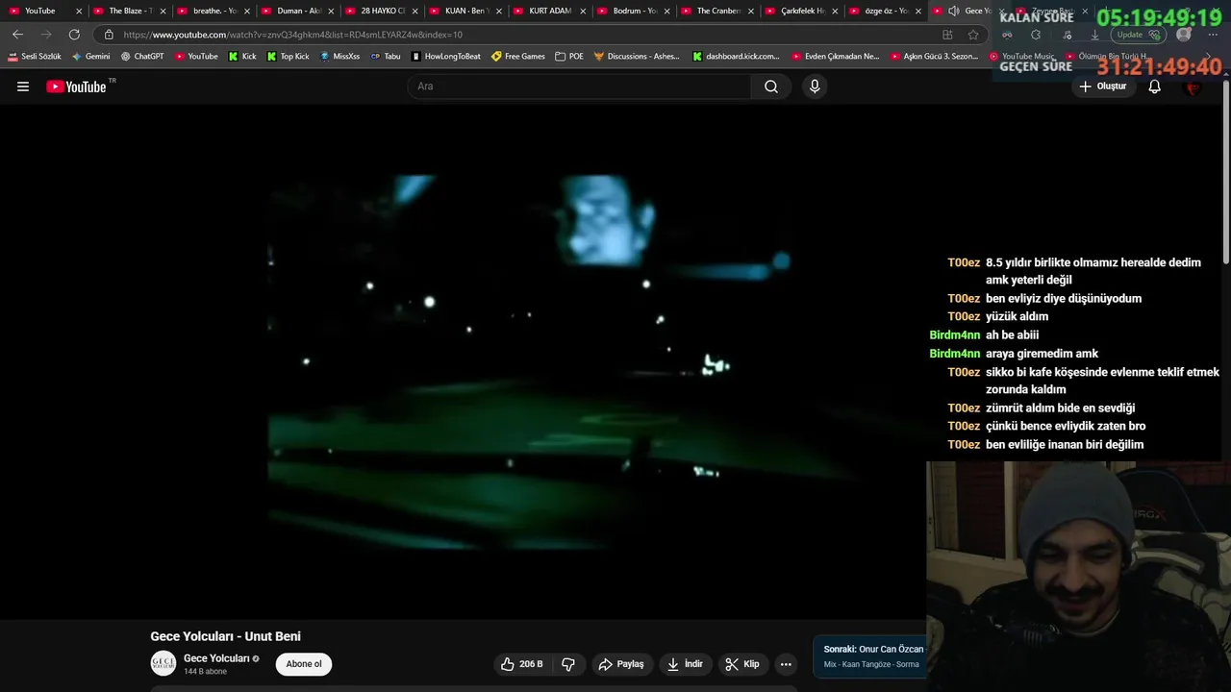The image size is (1231, 692).
Task: Click chat message 'yüzük aldım'
Action: [1017, 316]
